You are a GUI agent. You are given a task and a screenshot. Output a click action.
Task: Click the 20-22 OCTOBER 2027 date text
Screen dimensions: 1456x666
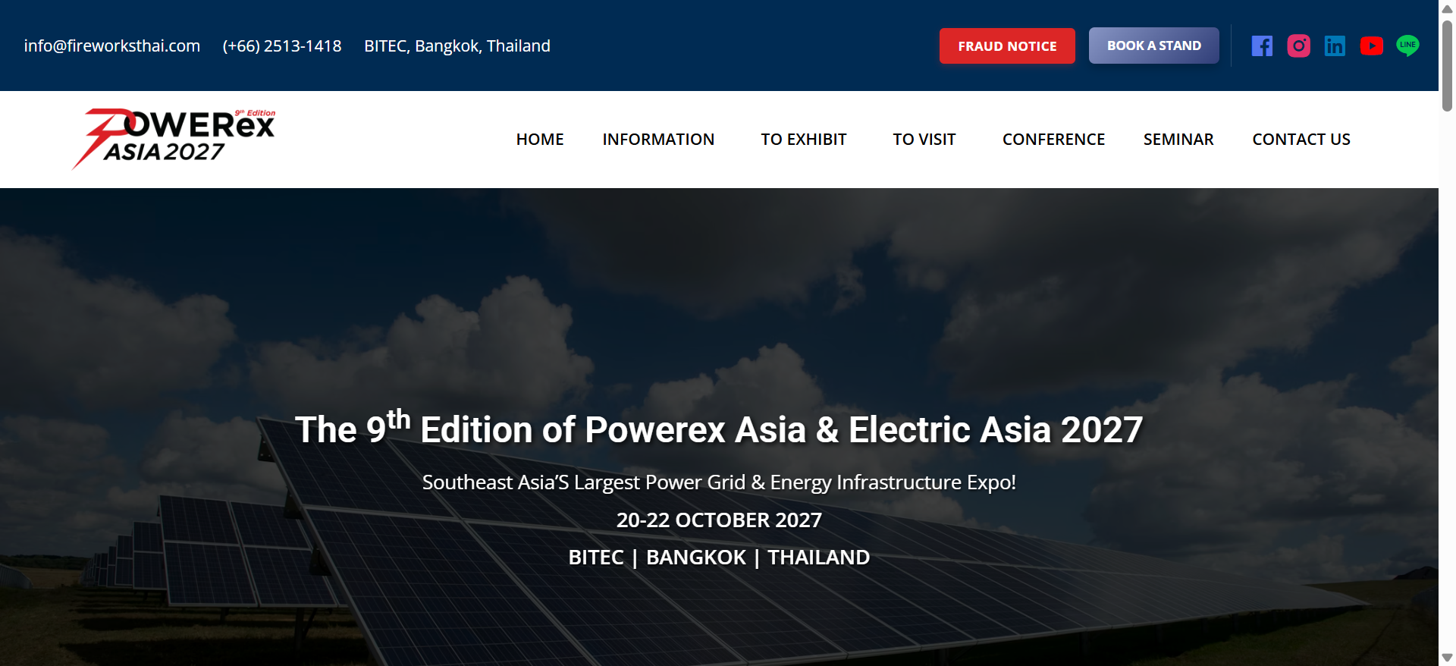click(719, 520)
